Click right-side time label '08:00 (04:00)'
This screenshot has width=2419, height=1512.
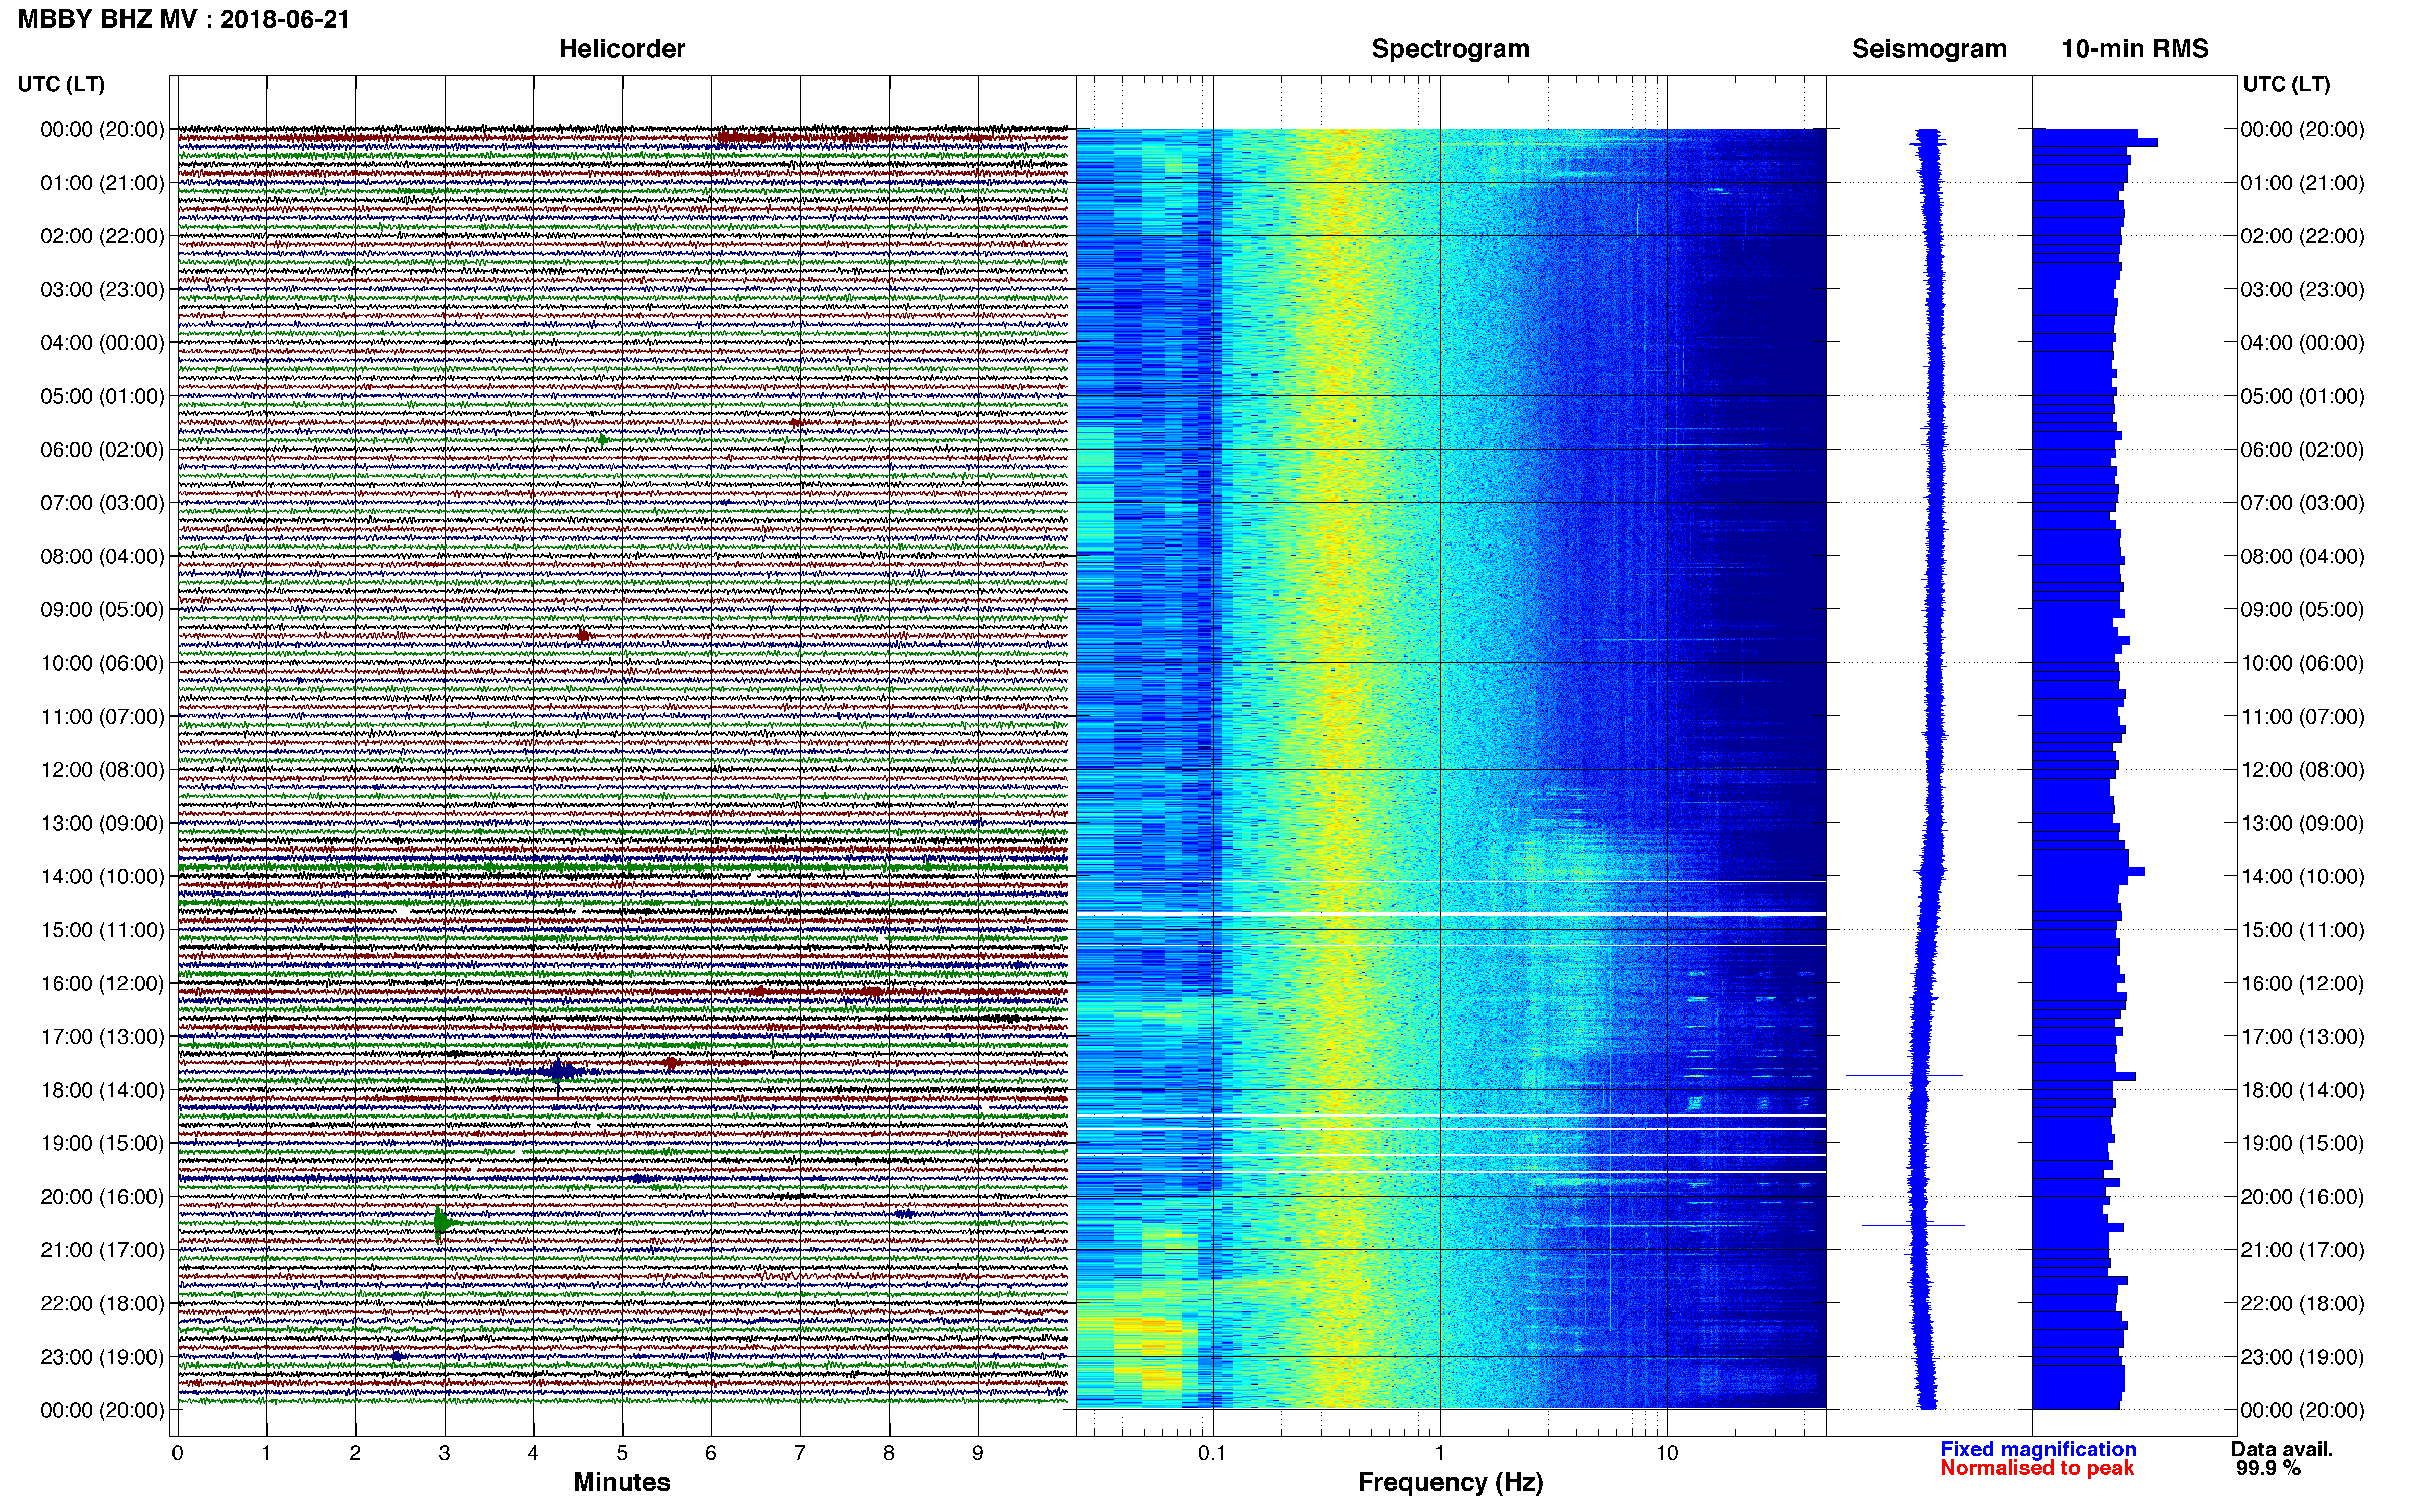pos(2302,556)
